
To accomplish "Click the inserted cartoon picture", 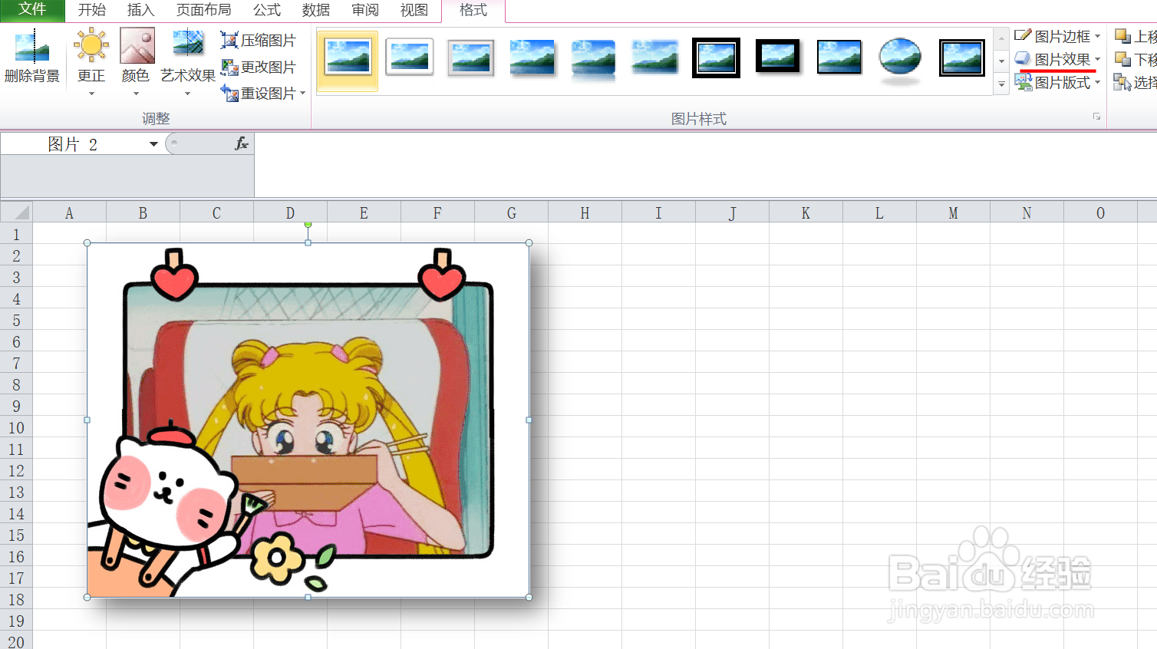I will [x=308, y=420].
